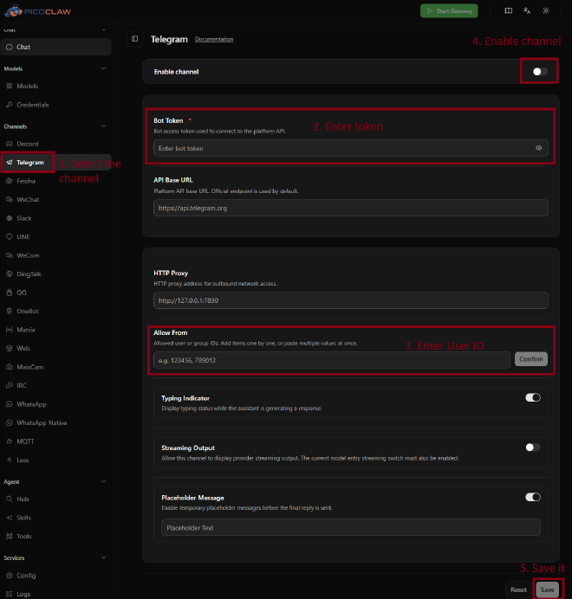572x599 pixels.
Task: Click the Feishu channel icon
Action: [x=10, y=181]
